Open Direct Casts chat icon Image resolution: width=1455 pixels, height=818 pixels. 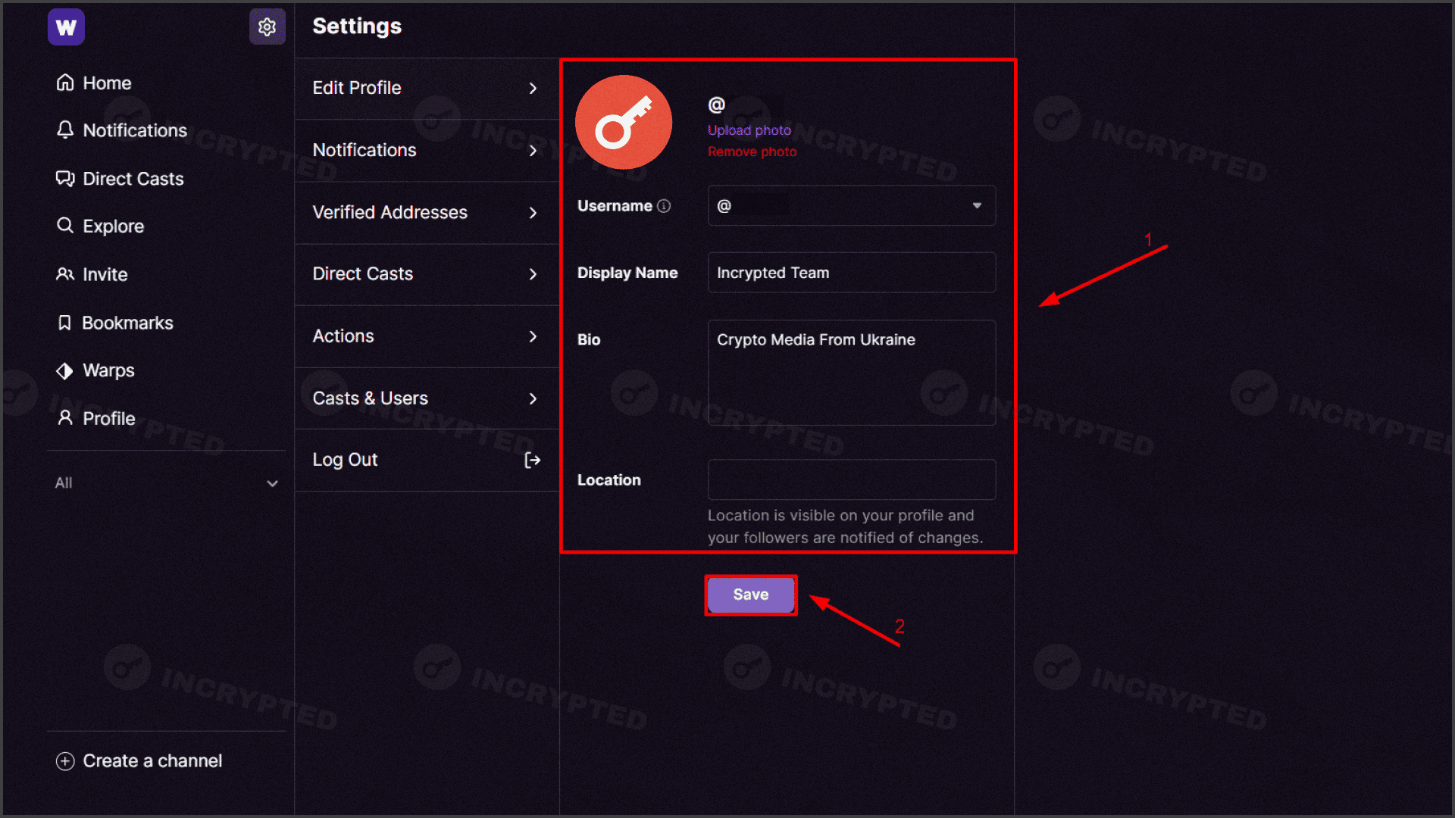tap(65, 179)
